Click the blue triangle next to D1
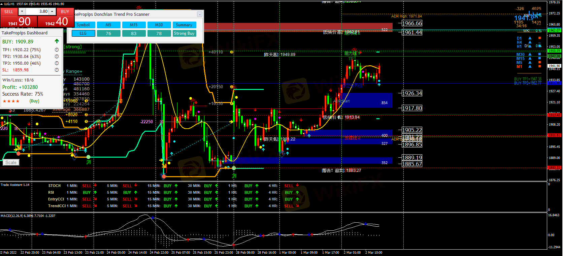The image size is (563, 256). coord(530,38)
